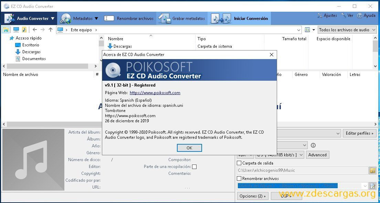Screen dimensions: 380x203
Task: Click the Tamaño total column header
Action: [x=294, y=39]
